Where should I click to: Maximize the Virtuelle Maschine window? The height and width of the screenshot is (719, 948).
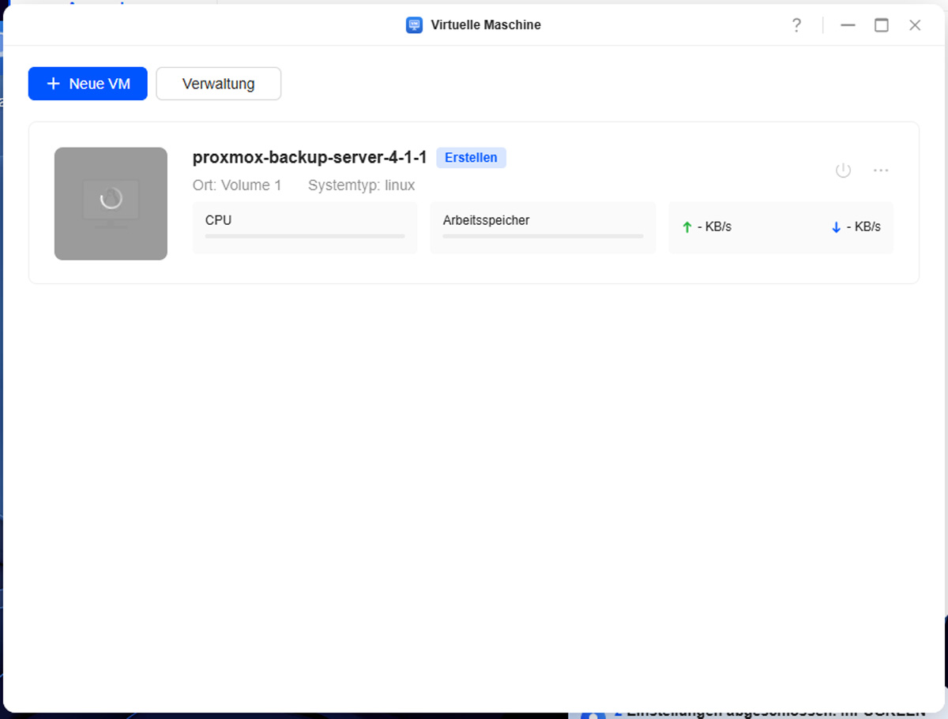(881, 25)
